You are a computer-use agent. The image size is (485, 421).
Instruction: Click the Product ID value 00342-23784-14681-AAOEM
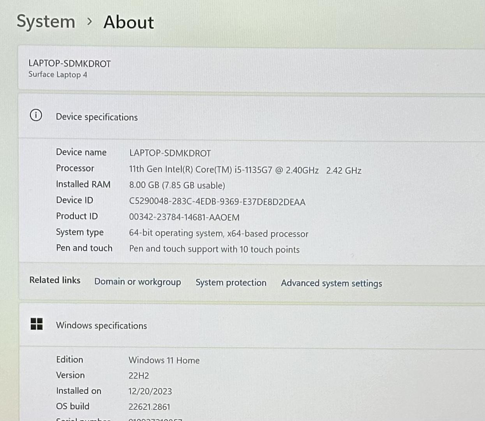(x=184, y=217)
